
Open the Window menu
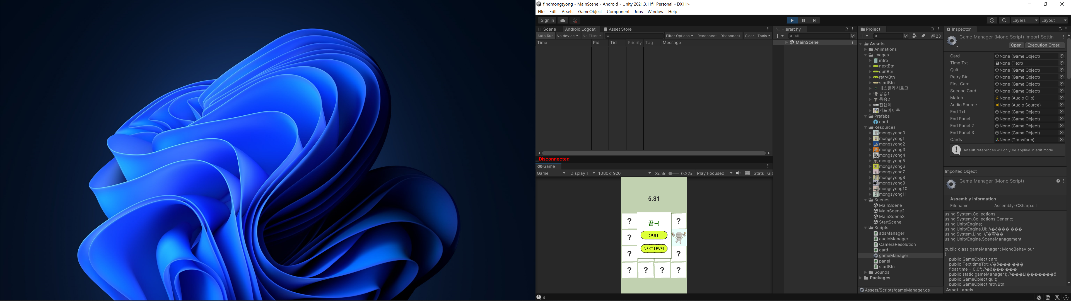point(655,12)
